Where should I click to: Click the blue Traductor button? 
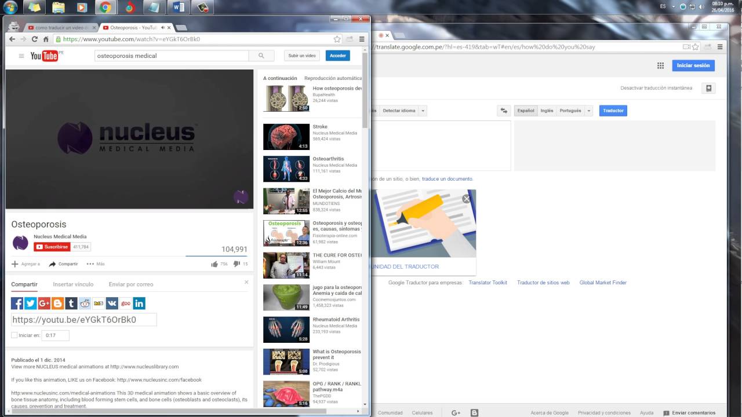[613, 111]
